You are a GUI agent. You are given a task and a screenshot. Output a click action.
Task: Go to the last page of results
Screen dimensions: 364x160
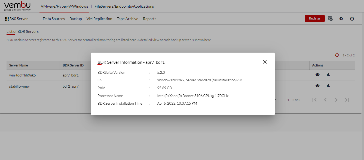point(347,100)
